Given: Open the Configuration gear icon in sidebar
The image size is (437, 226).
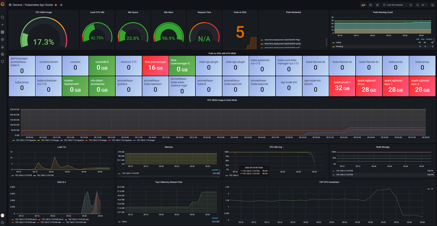Looking at the screenshot, I should tap(3, 54).
